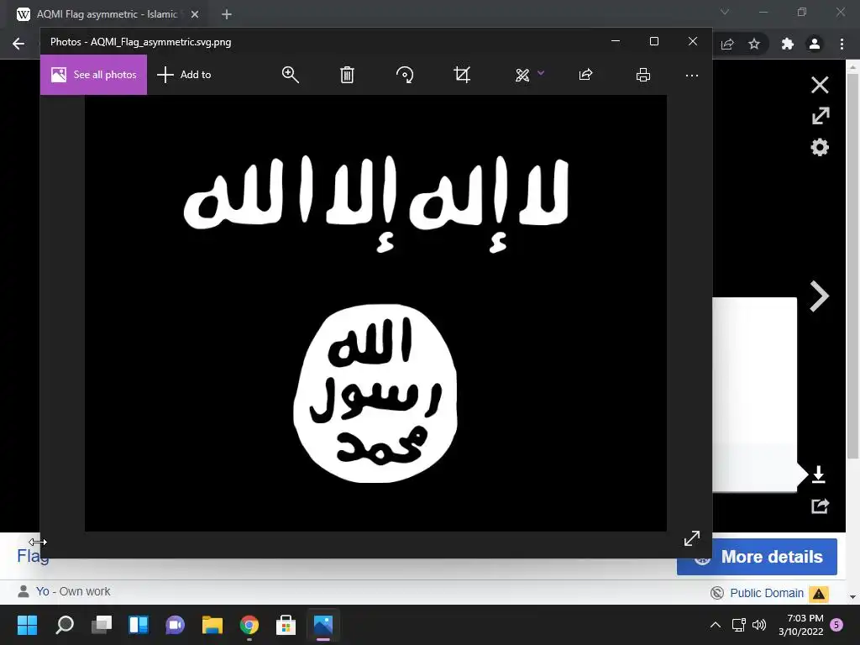Switch to Chrome on taskbar
Image resolution: width=860 pixels, height=645 pixels.
click(249, 625)
